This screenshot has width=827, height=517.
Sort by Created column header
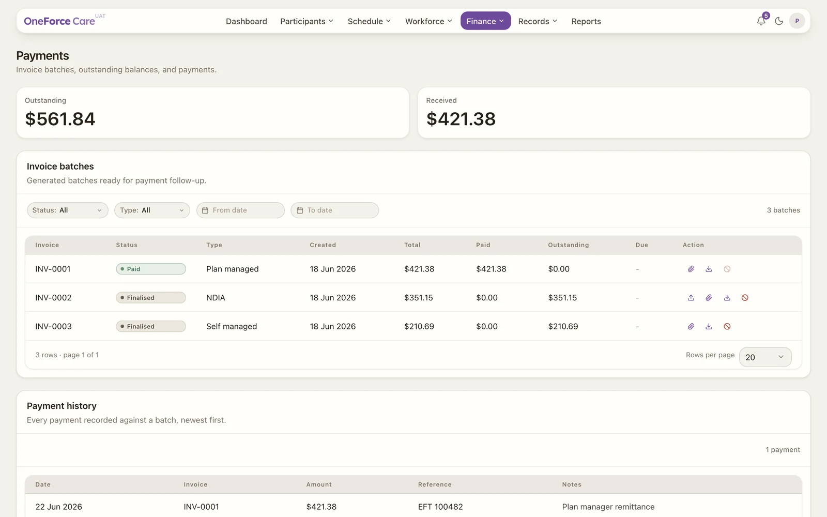(323, 245)
